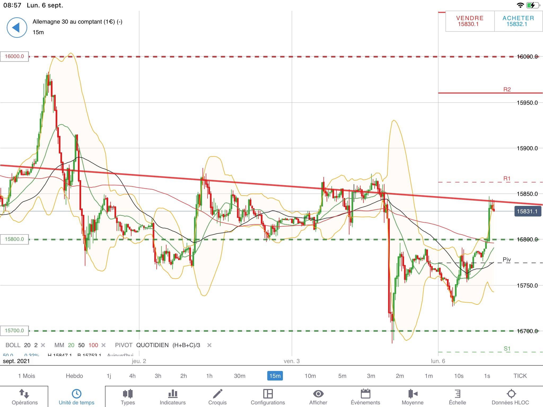The width and height of the screenshot is (543, 407).
Task: Toggle the Afficher eye icon
Action: pos(318,394)
